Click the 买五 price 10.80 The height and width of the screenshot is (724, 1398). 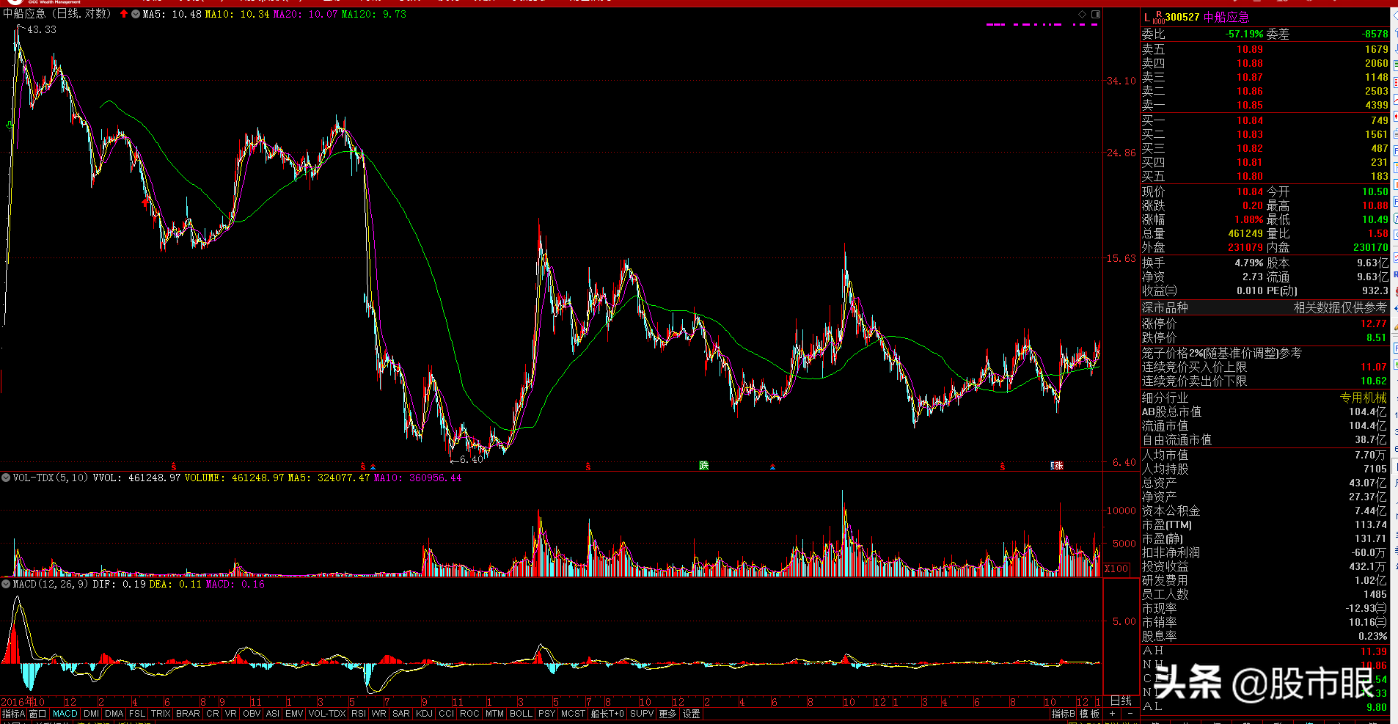[x=1250, y=177]
